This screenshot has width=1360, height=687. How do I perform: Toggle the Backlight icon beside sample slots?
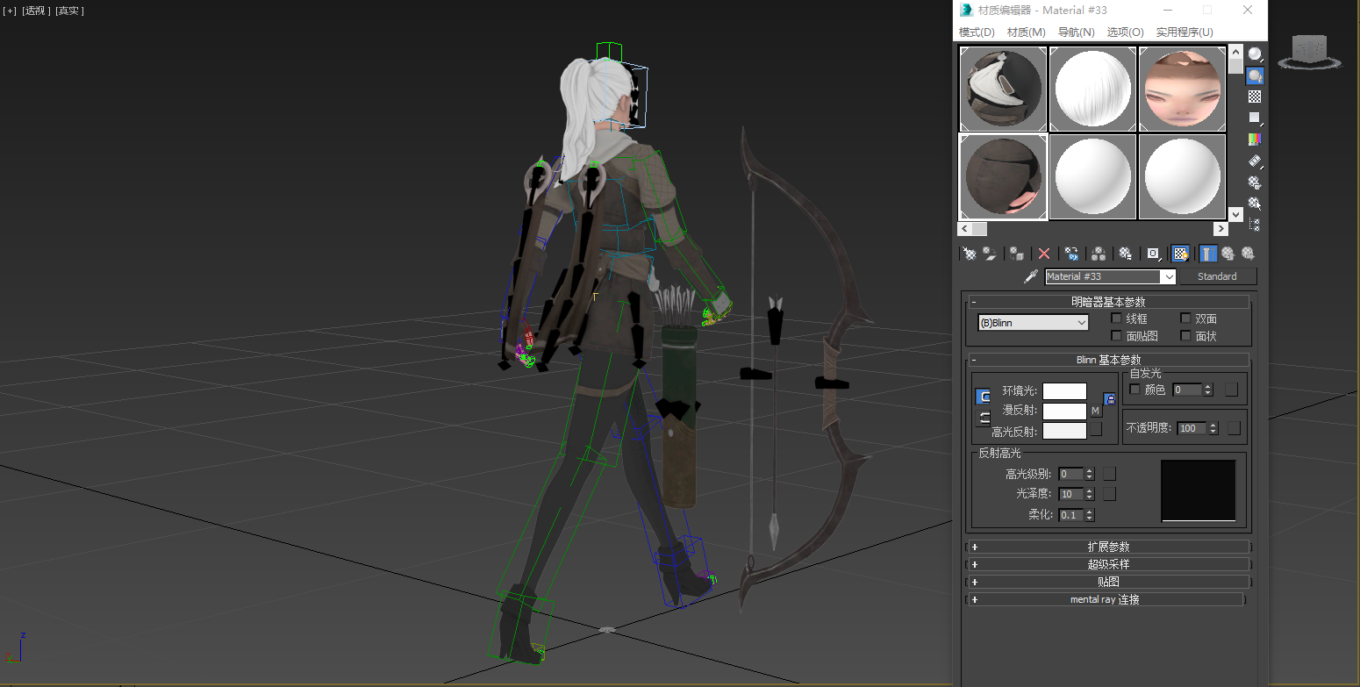point(1255,75)
